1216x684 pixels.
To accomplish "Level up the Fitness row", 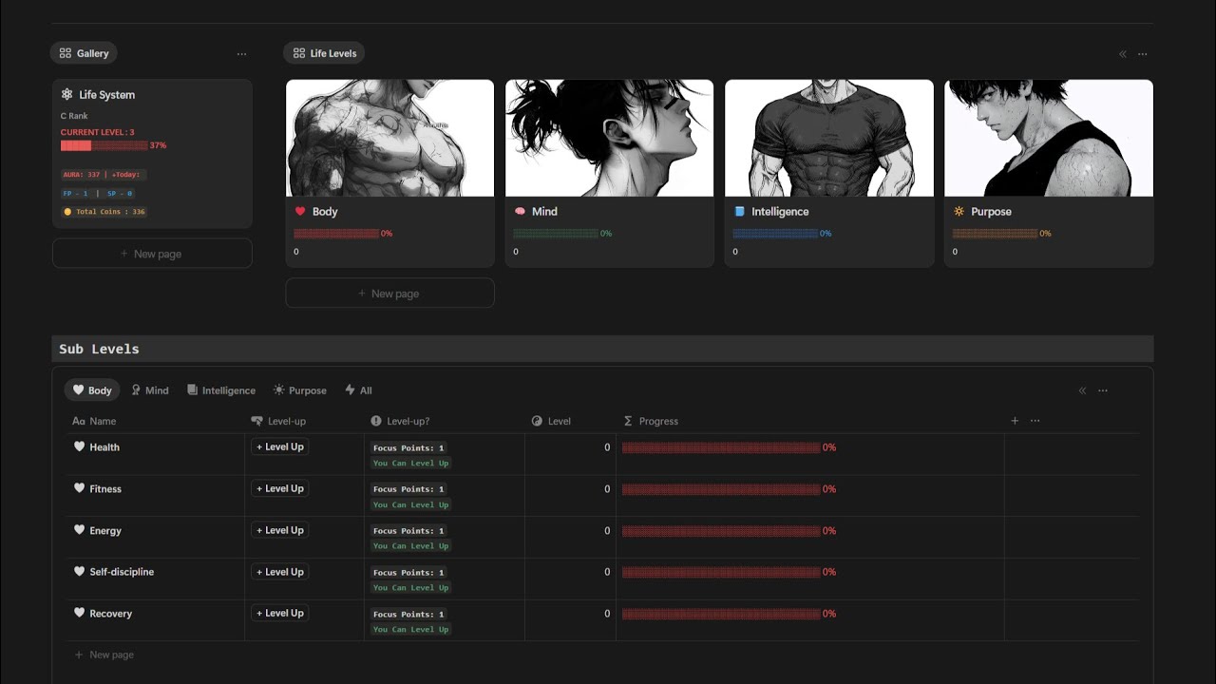I will pyautogui.click(x=279, y=488).
